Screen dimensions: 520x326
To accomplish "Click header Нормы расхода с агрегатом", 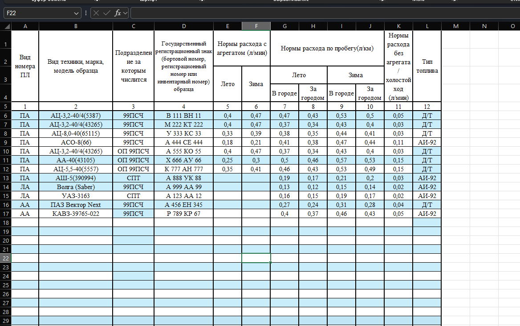I will (242, 49).
